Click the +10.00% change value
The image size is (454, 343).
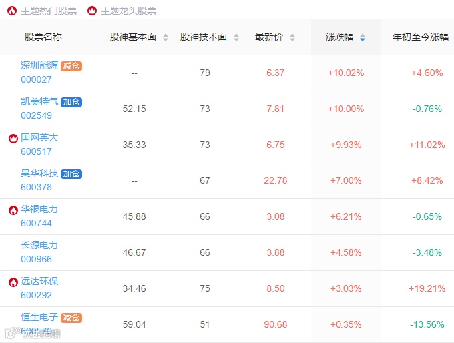pyautogui.click(x=346, y=109)
